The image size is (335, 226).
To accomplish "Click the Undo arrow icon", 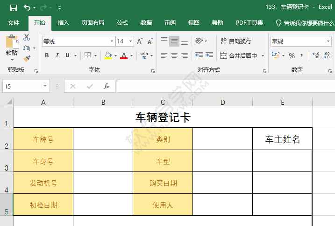I will [x=27, y=7].
